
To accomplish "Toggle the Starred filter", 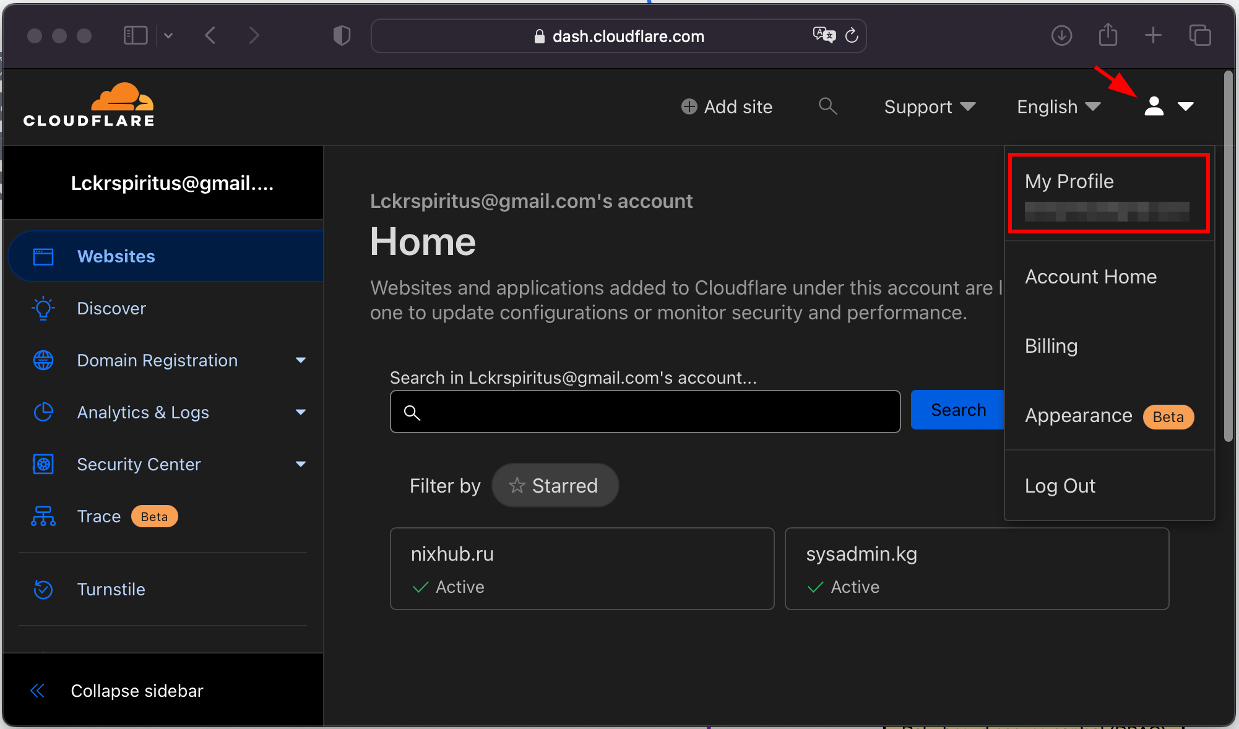I will coord(555,486).
